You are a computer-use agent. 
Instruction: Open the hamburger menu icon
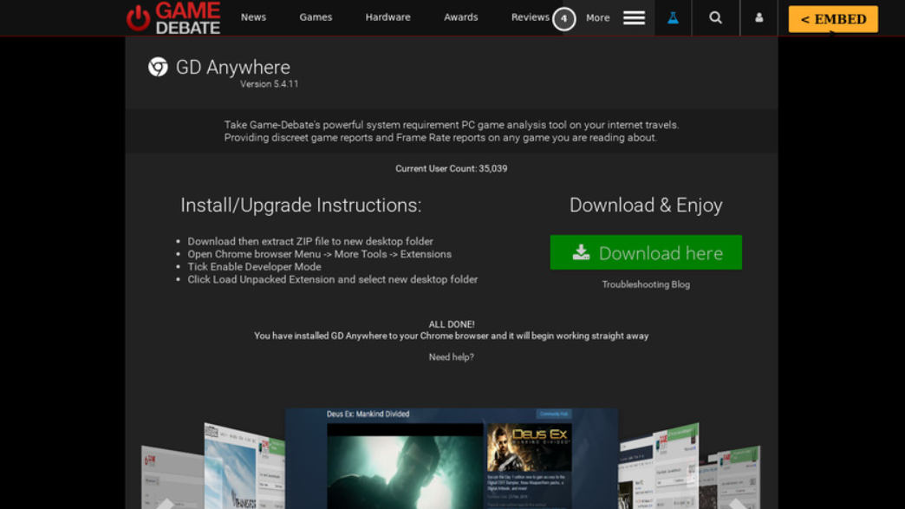coord(634,18)
